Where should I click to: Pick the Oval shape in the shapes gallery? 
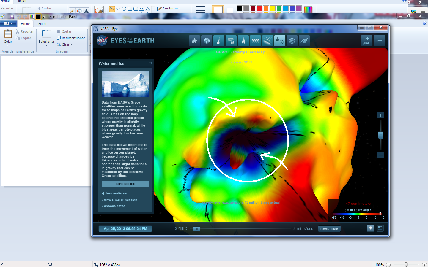pos(124,9)
